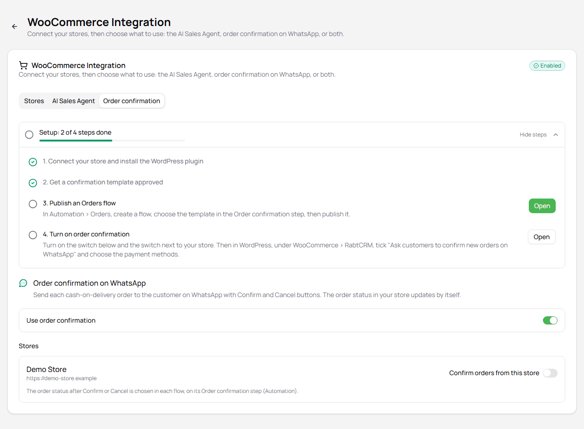
Task: Click the empty circle beside Setup: 2 of 4 steps done
Action: pos(29,135)
